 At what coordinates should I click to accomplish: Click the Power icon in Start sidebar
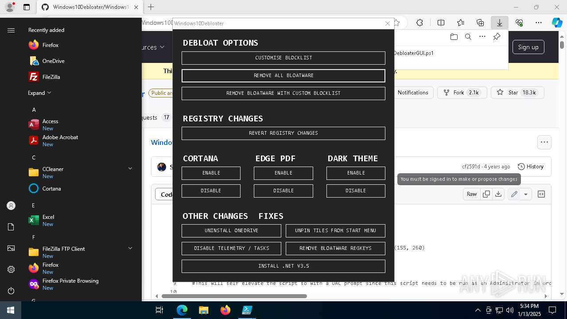tap(11, 291)
